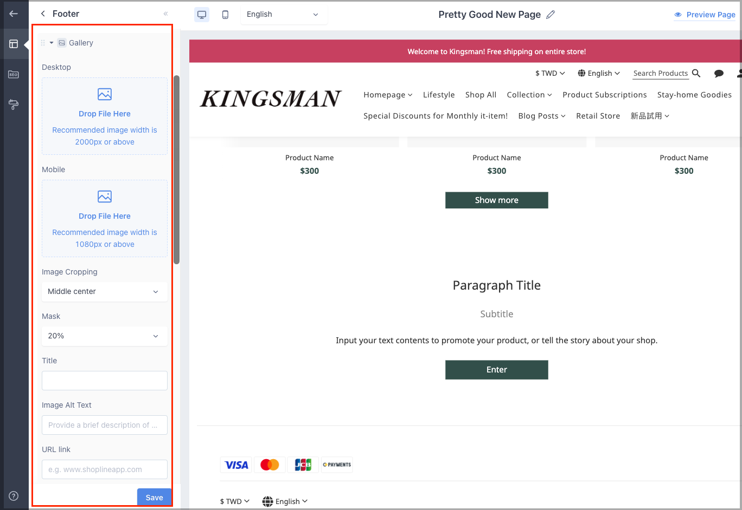
Task: Click the sidebar panel scrollbar
Action: (176, 169)
